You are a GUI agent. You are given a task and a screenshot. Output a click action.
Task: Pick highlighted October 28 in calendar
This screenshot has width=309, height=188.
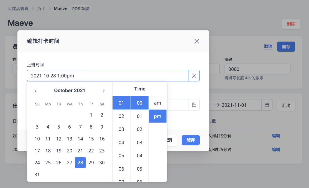(x=80, y=163)
